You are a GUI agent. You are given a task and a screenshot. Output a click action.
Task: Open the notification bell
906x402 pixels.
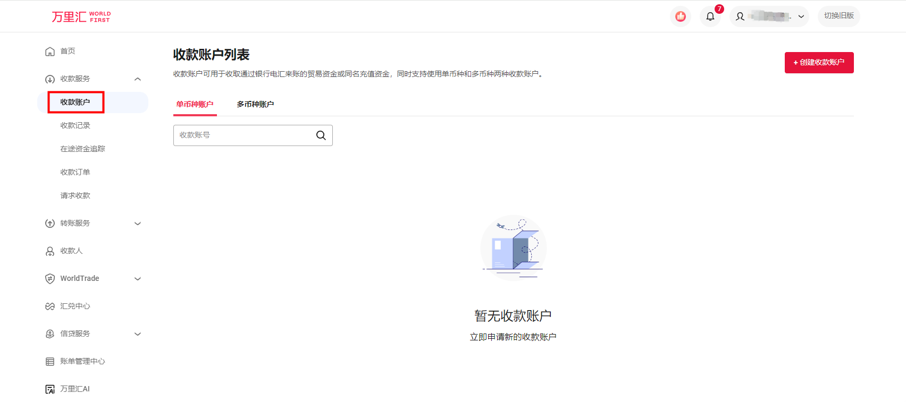(710, 16)
